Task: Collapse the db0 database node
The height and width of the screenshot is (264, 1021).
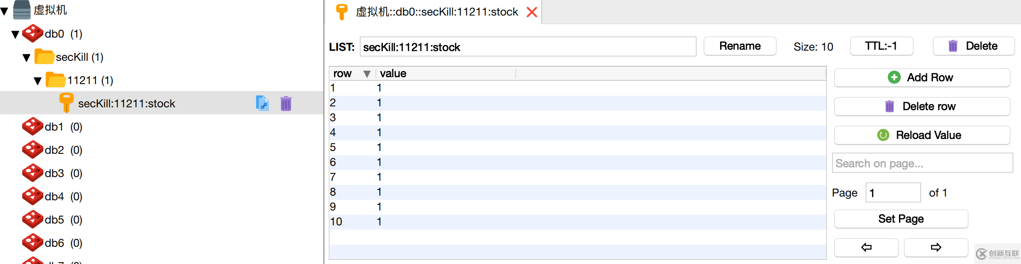Action: coord(15,34)
